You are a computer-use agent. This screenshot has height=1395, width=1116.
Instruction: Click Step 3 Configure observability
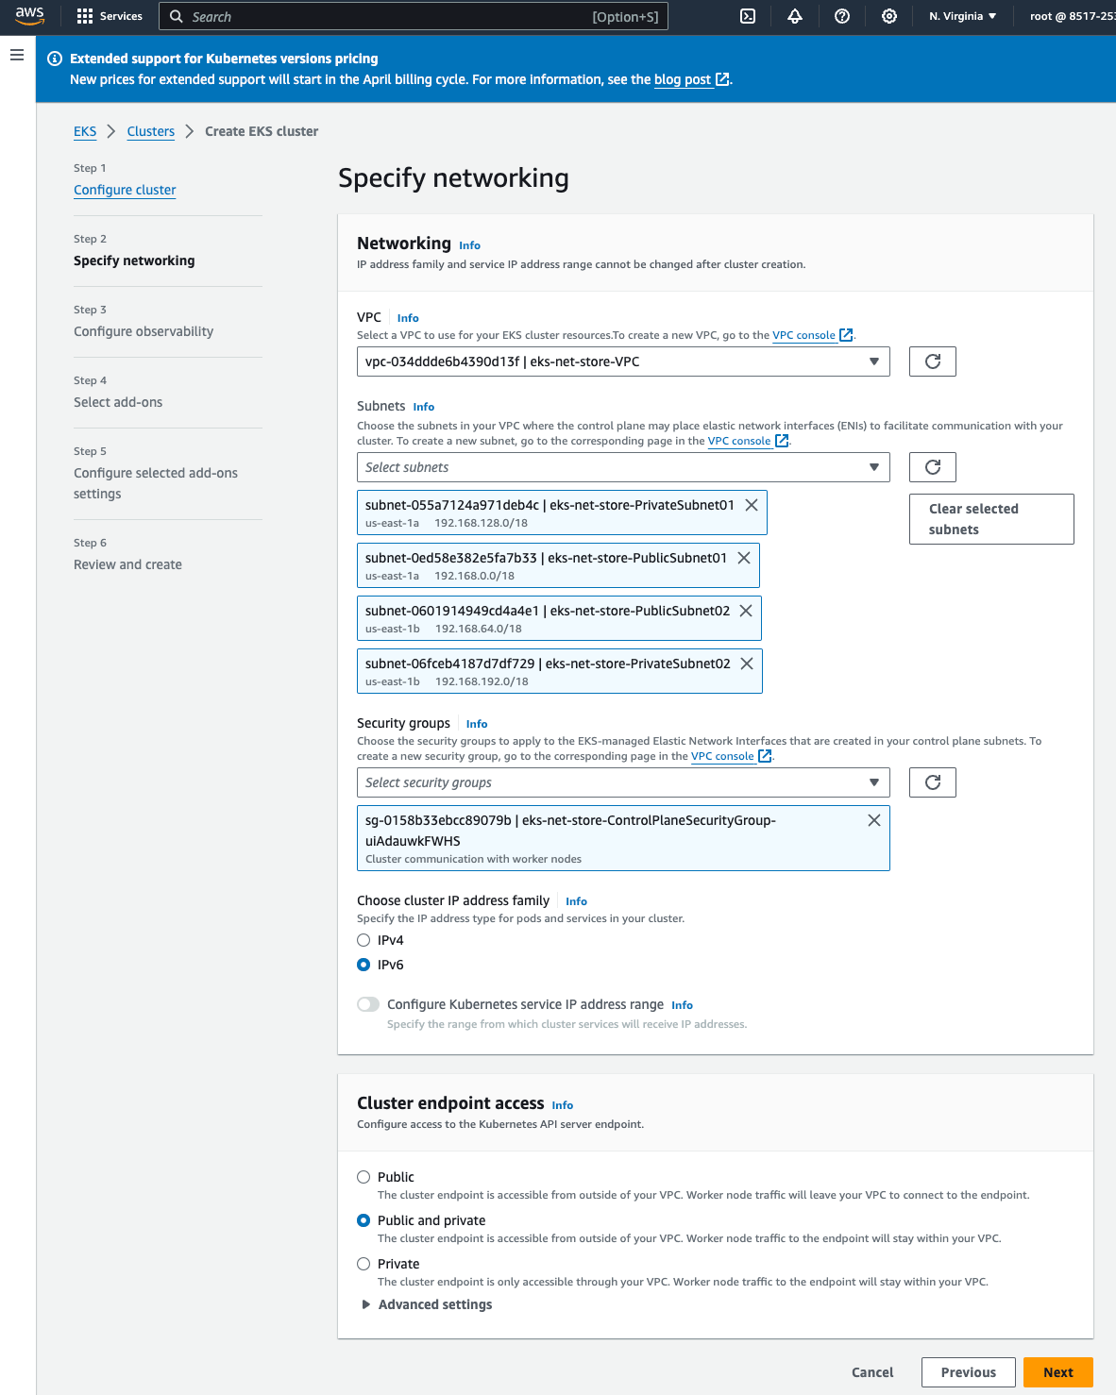(144, 331)
